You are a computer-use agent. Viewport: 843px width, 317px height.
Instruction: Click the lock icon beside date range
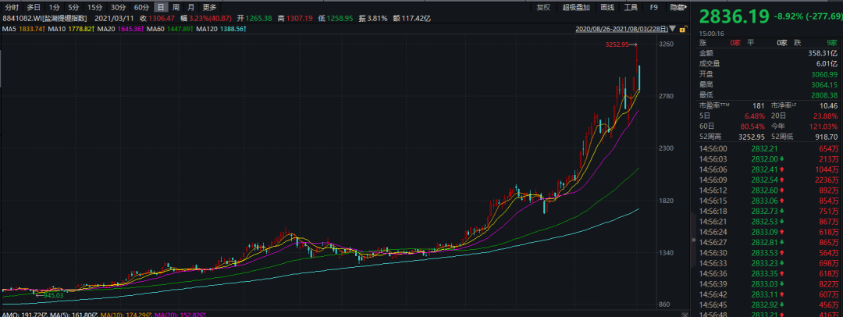(x=682, y=29)
